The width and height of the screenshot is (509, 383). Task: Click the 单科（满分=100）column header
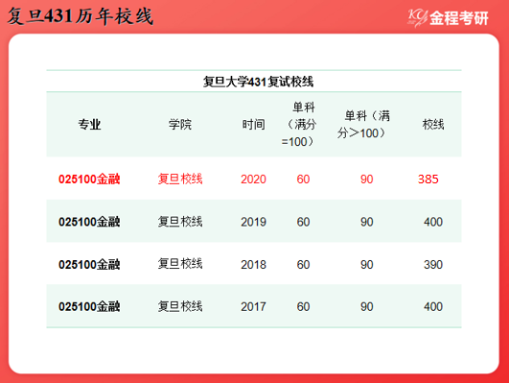click(x=299, y=124)
